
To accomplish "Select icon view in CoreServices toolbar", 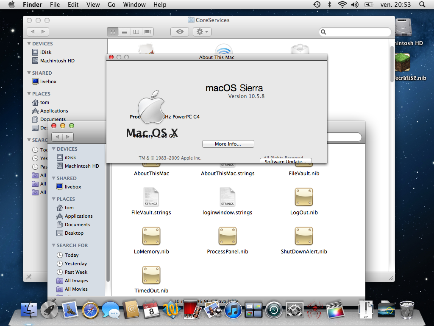I will 113,31.
